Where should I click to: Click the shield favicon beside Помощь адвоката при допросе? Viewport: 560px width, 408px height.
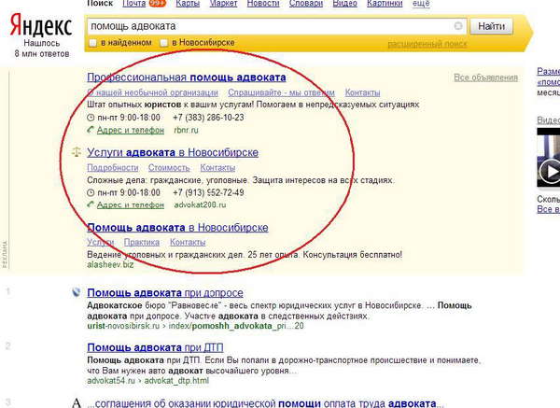tap(77, 292)
